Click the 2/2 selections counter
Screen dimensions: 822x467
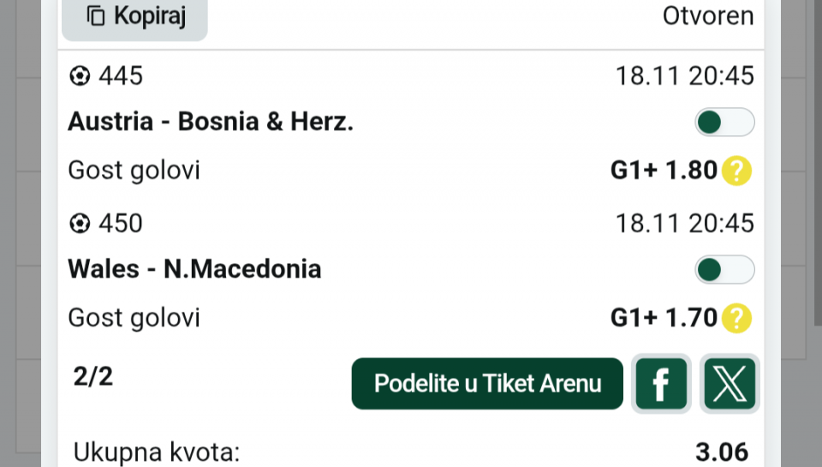(92, 377)
